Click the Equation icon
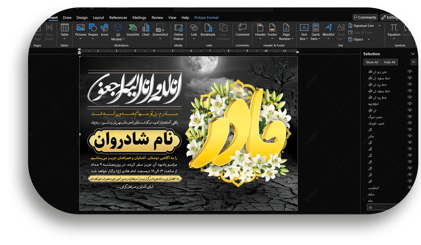The width and height of the screenshot is (421, 245). click(x=394, y=28)
